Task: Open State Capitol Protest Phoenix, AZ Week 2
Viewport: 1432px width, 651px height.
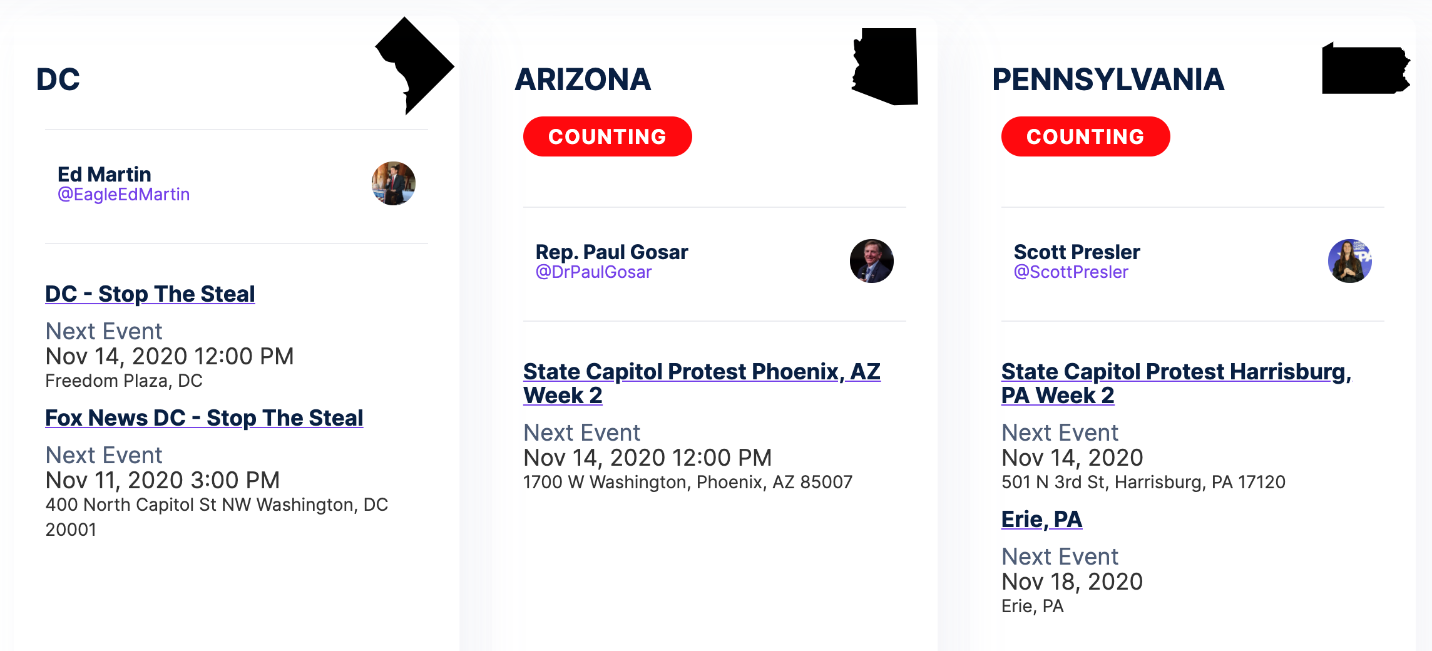Action: 702,383
